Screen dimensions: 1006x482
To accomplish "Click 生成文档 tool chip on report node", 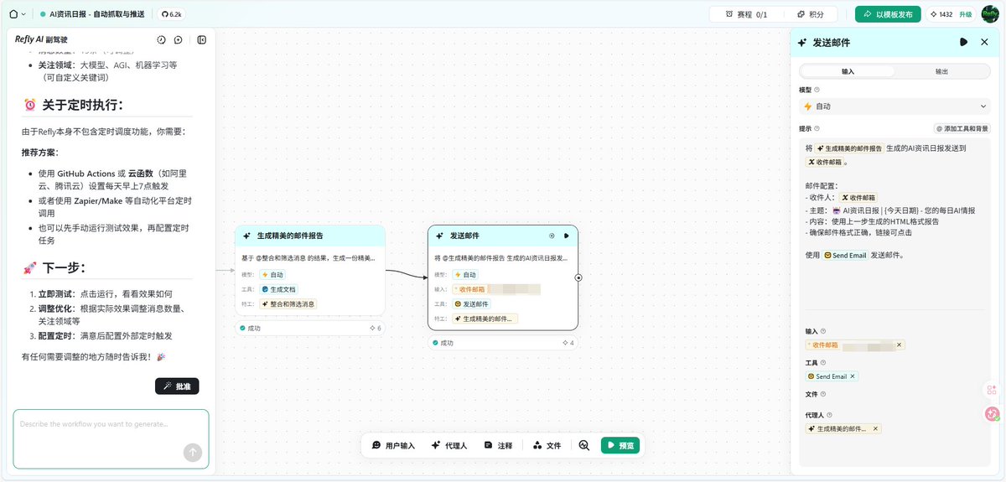I will click(x=277, y=289).
